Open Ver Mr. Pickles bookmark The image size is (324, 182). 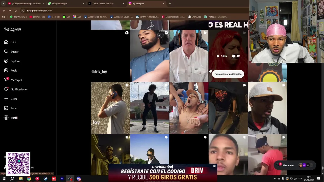(x=147, y=17)
